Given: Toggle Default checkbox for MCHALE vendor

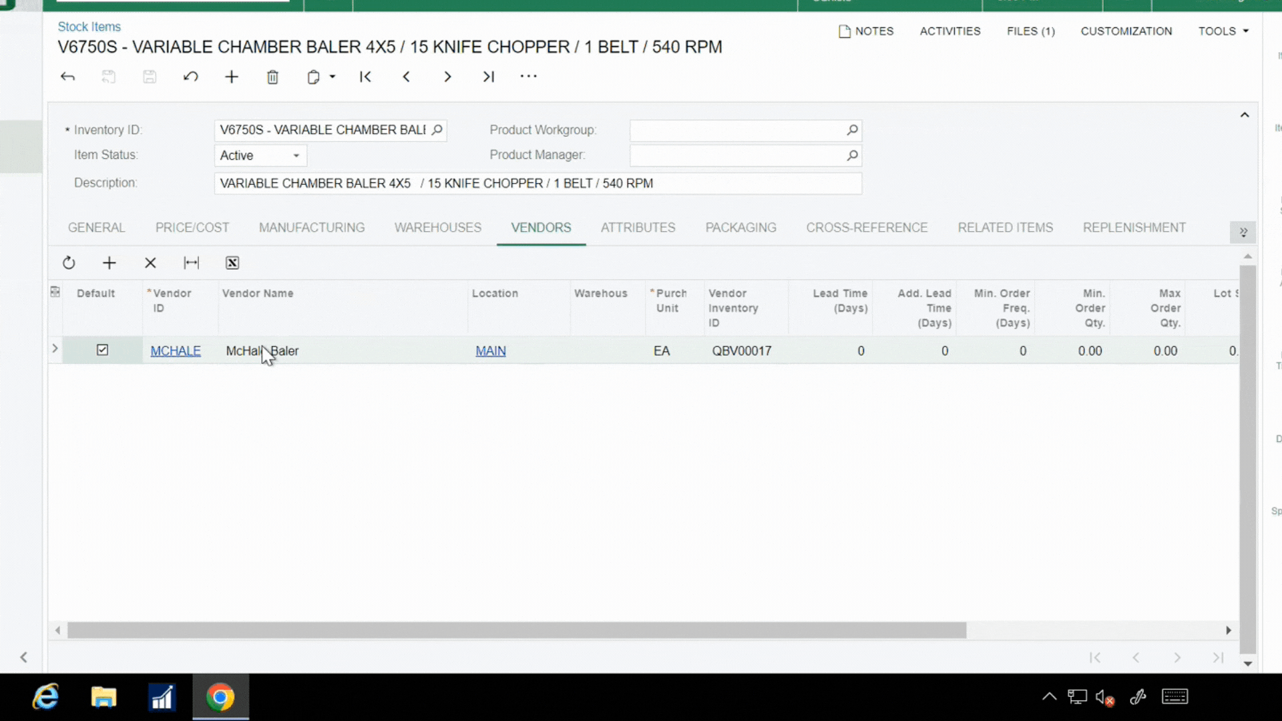Looking at the screenshot, I should [x=102, y=350].
